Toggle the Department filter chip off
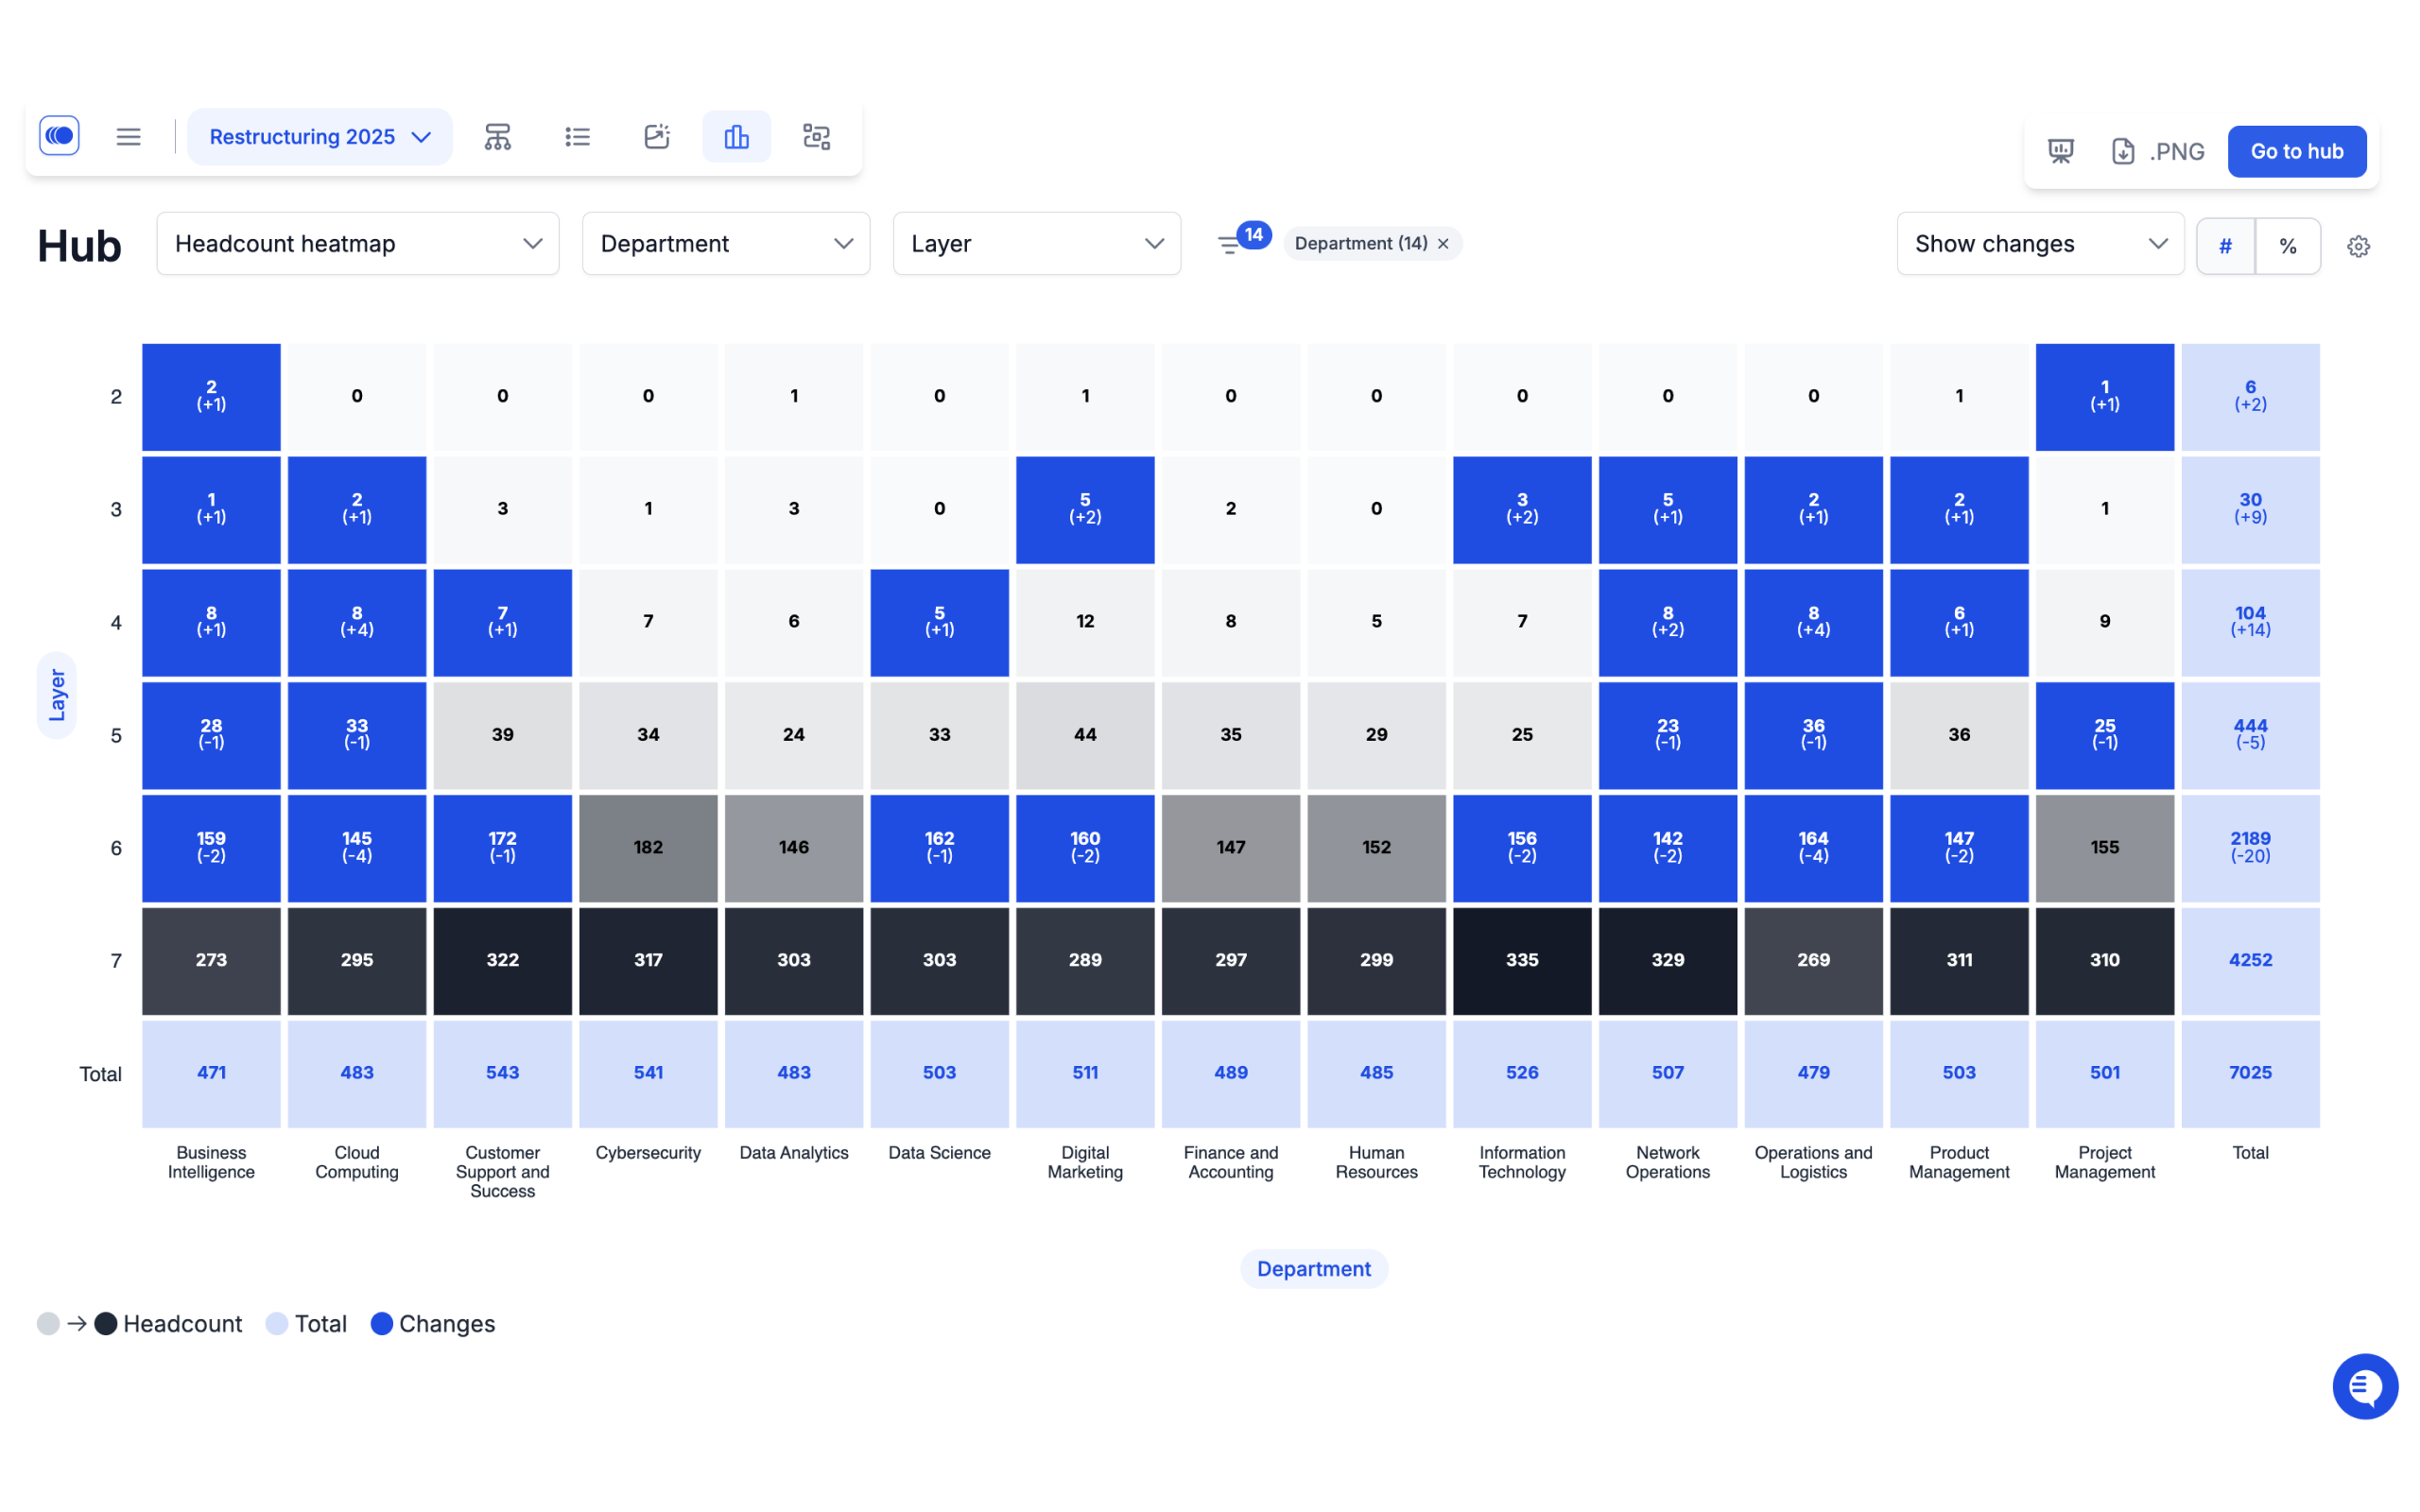 click(x=1443, y=242)
